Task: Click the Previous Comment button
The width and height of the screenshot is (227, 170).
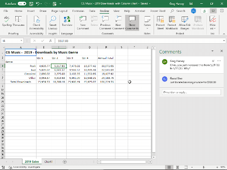Action: click(x=105, y=23)
